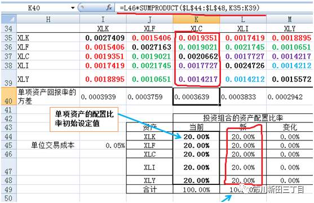Image resolution: width=314 pixels, height=203 pixels.
Task: Select column K header
Action: [x=196, y=19]
